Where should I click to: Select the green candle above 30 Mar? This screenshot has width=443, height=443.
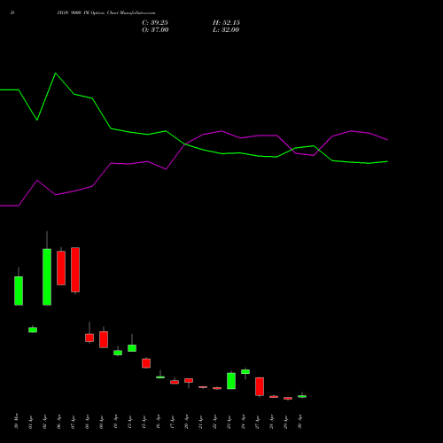tap(19, 291)
